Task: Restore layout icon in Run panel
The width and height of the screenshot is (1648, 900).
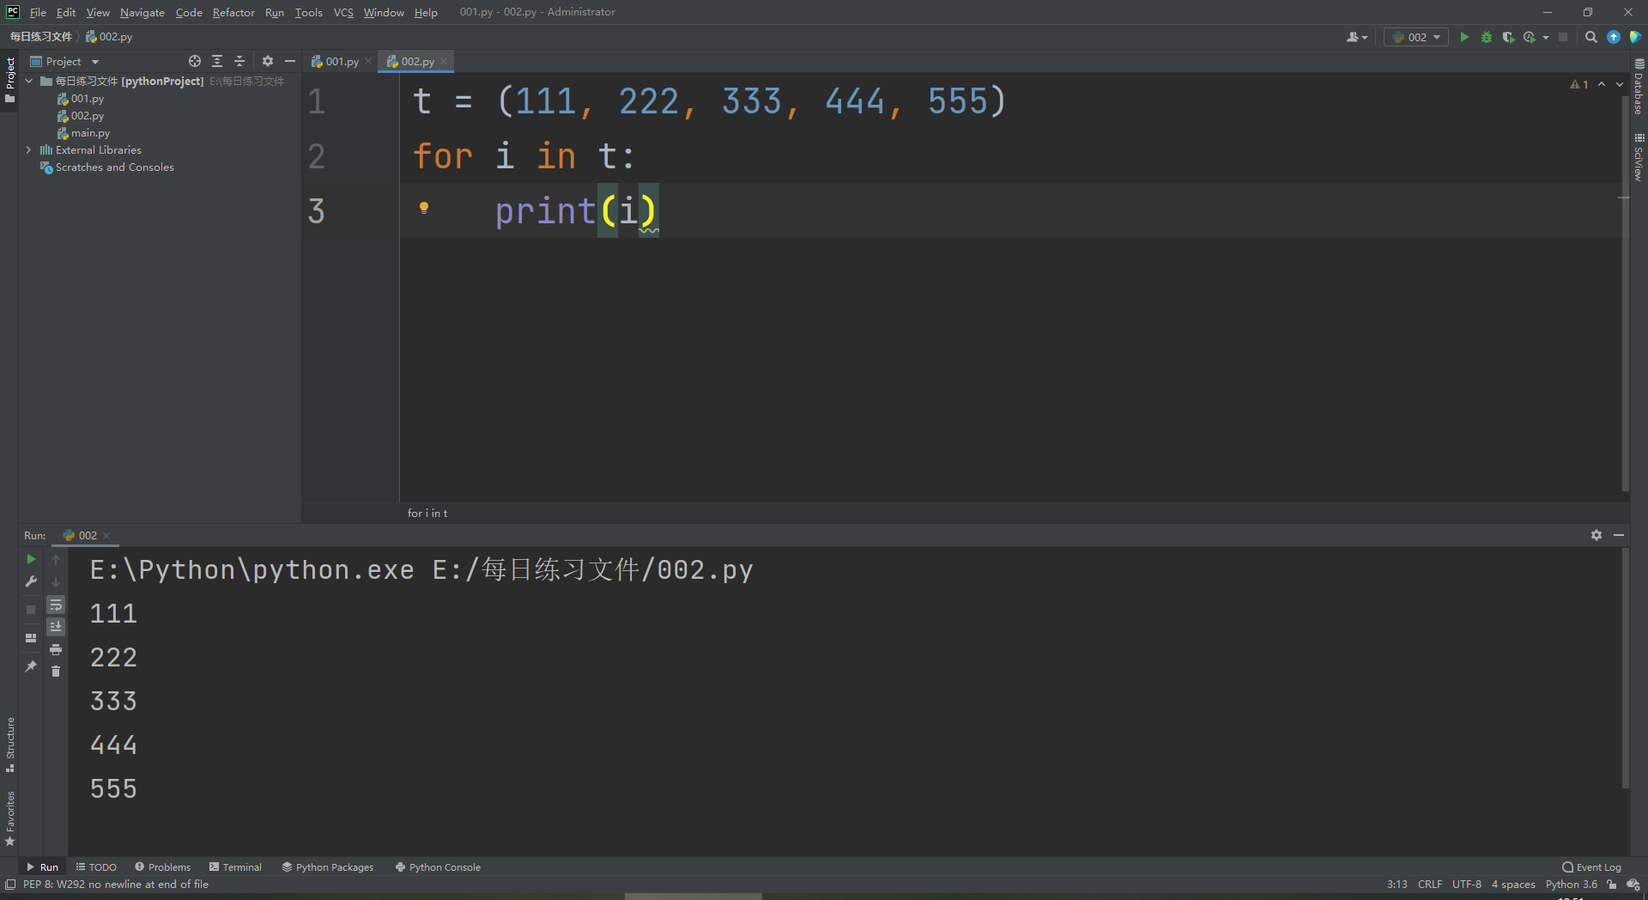Action: 31,638
